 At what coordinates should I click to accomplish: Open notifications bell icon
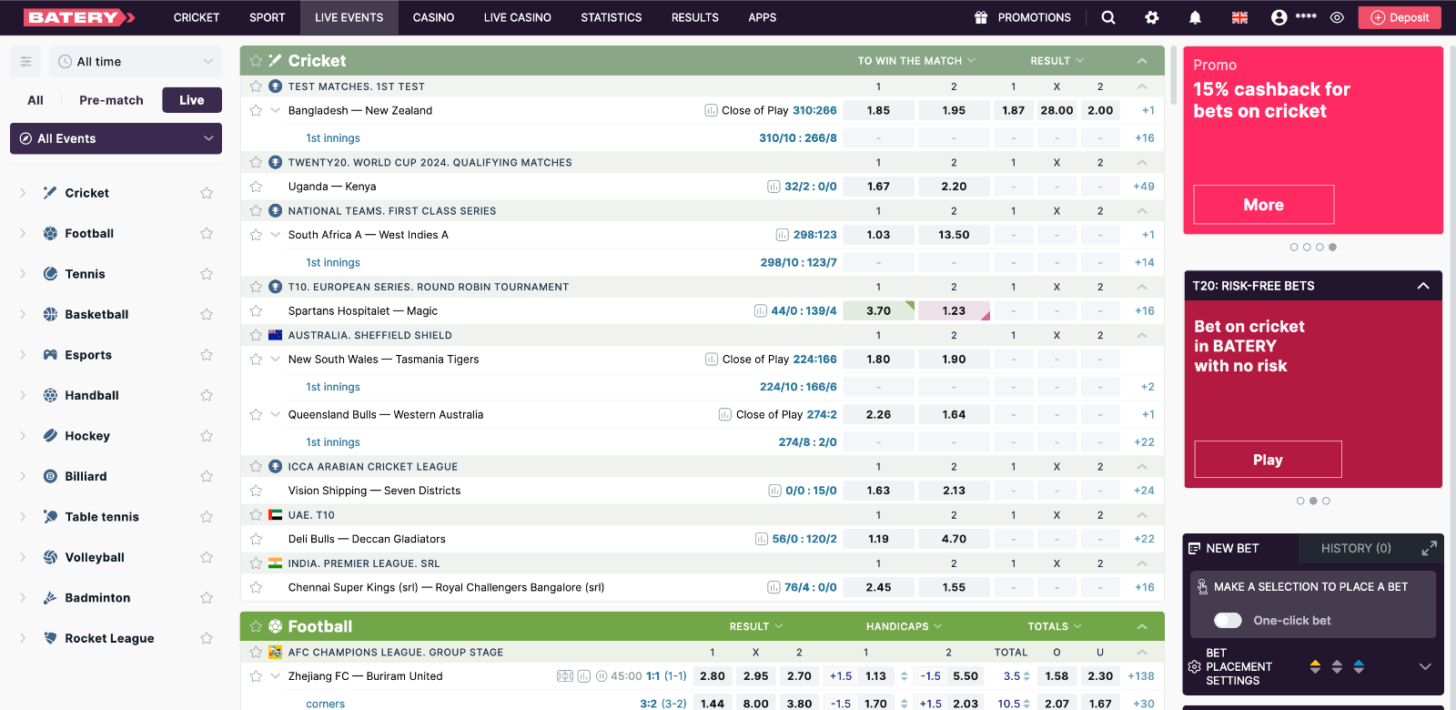tap(1195, 17)
